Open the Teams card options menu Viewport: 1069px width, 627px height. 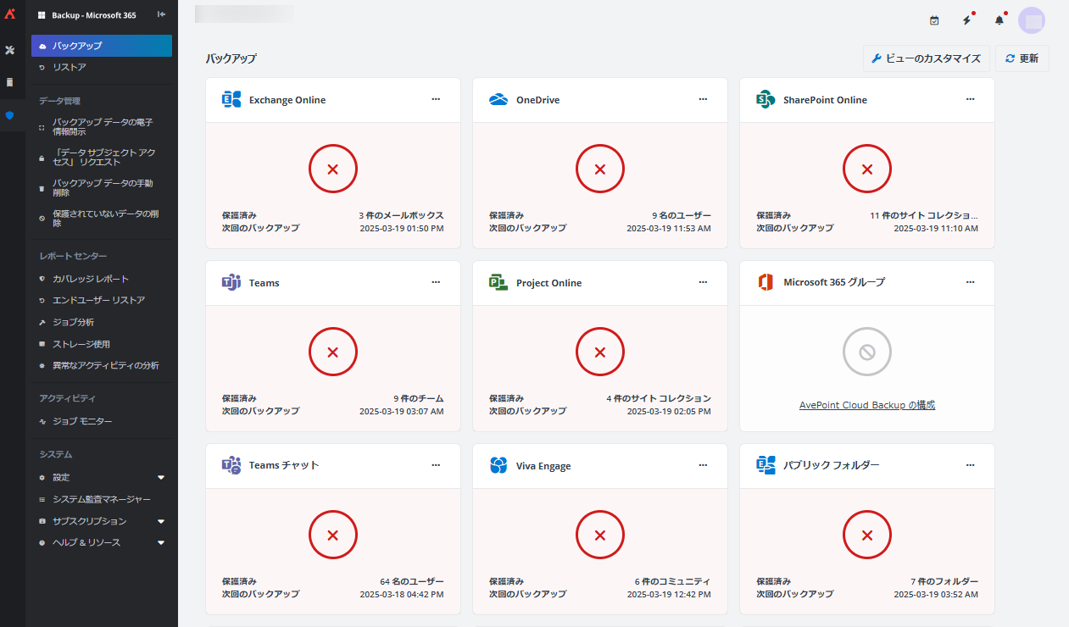(436, 282)
